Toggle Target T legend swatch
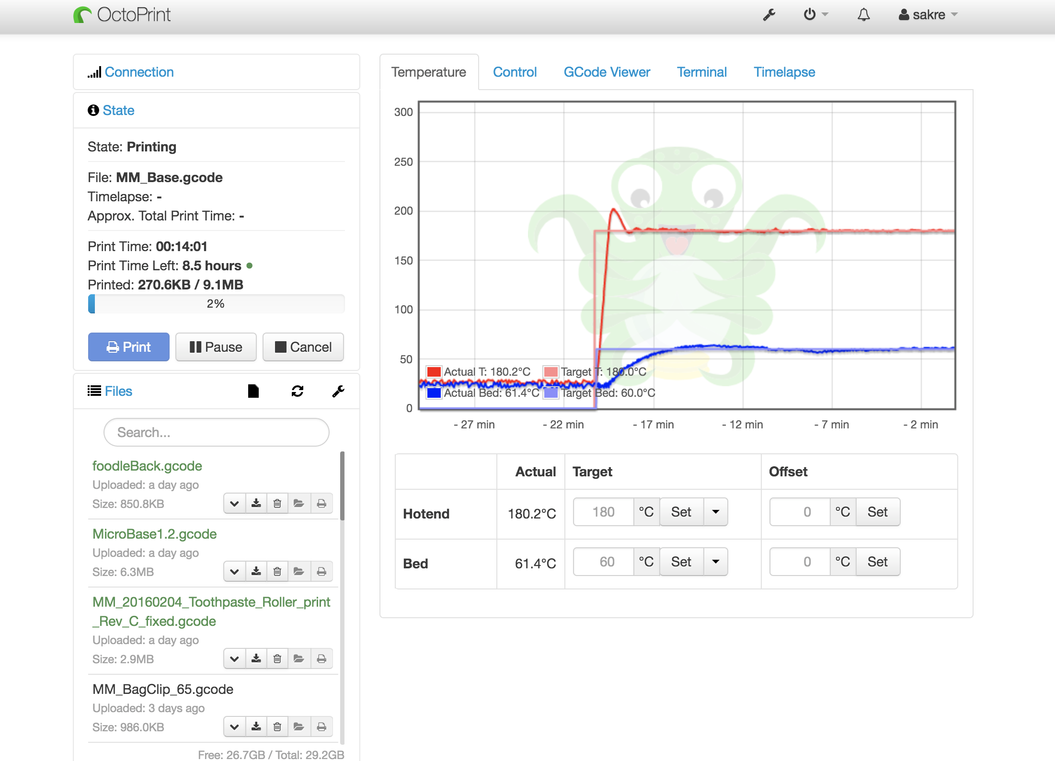 tap(551, 372)
